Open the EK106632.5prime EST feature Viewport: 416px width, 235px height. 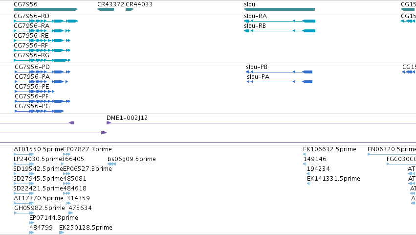(305, 154)
